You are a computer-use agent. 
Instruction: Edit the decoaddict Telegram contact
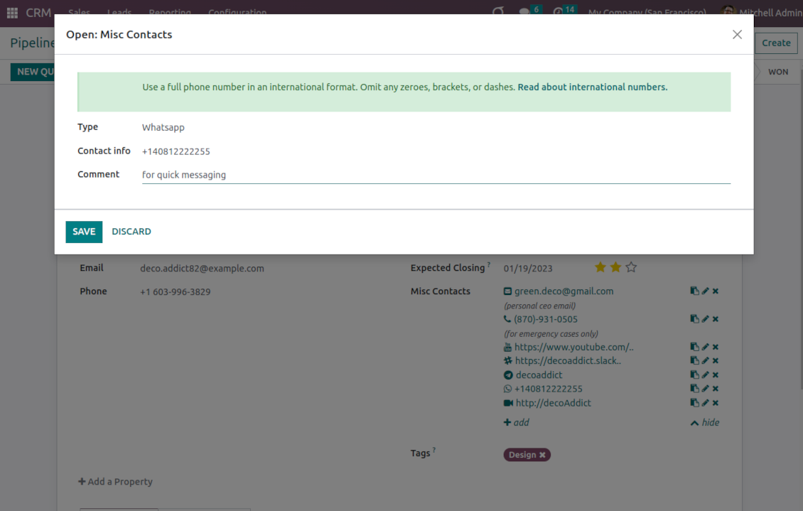(x=705, y=375)
